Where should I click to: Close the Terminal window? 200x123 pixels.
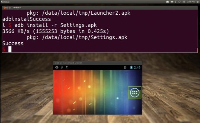pyautogui.click(x=5, y=7)
